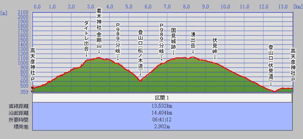Click the 登山口(伏見道) waypoint label

[x=271, y=65]
